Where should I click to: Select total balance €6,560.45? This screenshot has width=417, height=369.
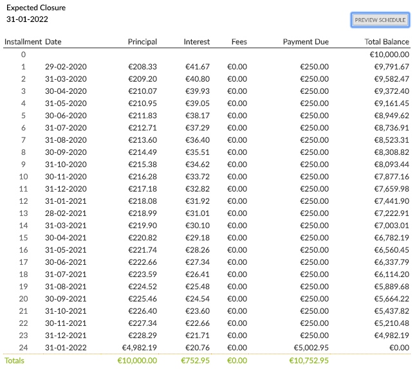click(391, 250)
